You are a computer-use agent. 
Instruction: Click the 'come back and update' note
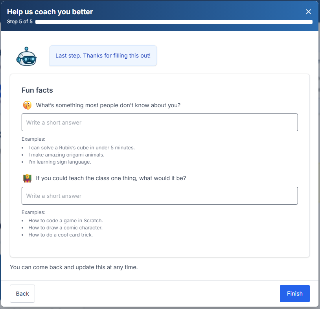click(x=74, y=267)
